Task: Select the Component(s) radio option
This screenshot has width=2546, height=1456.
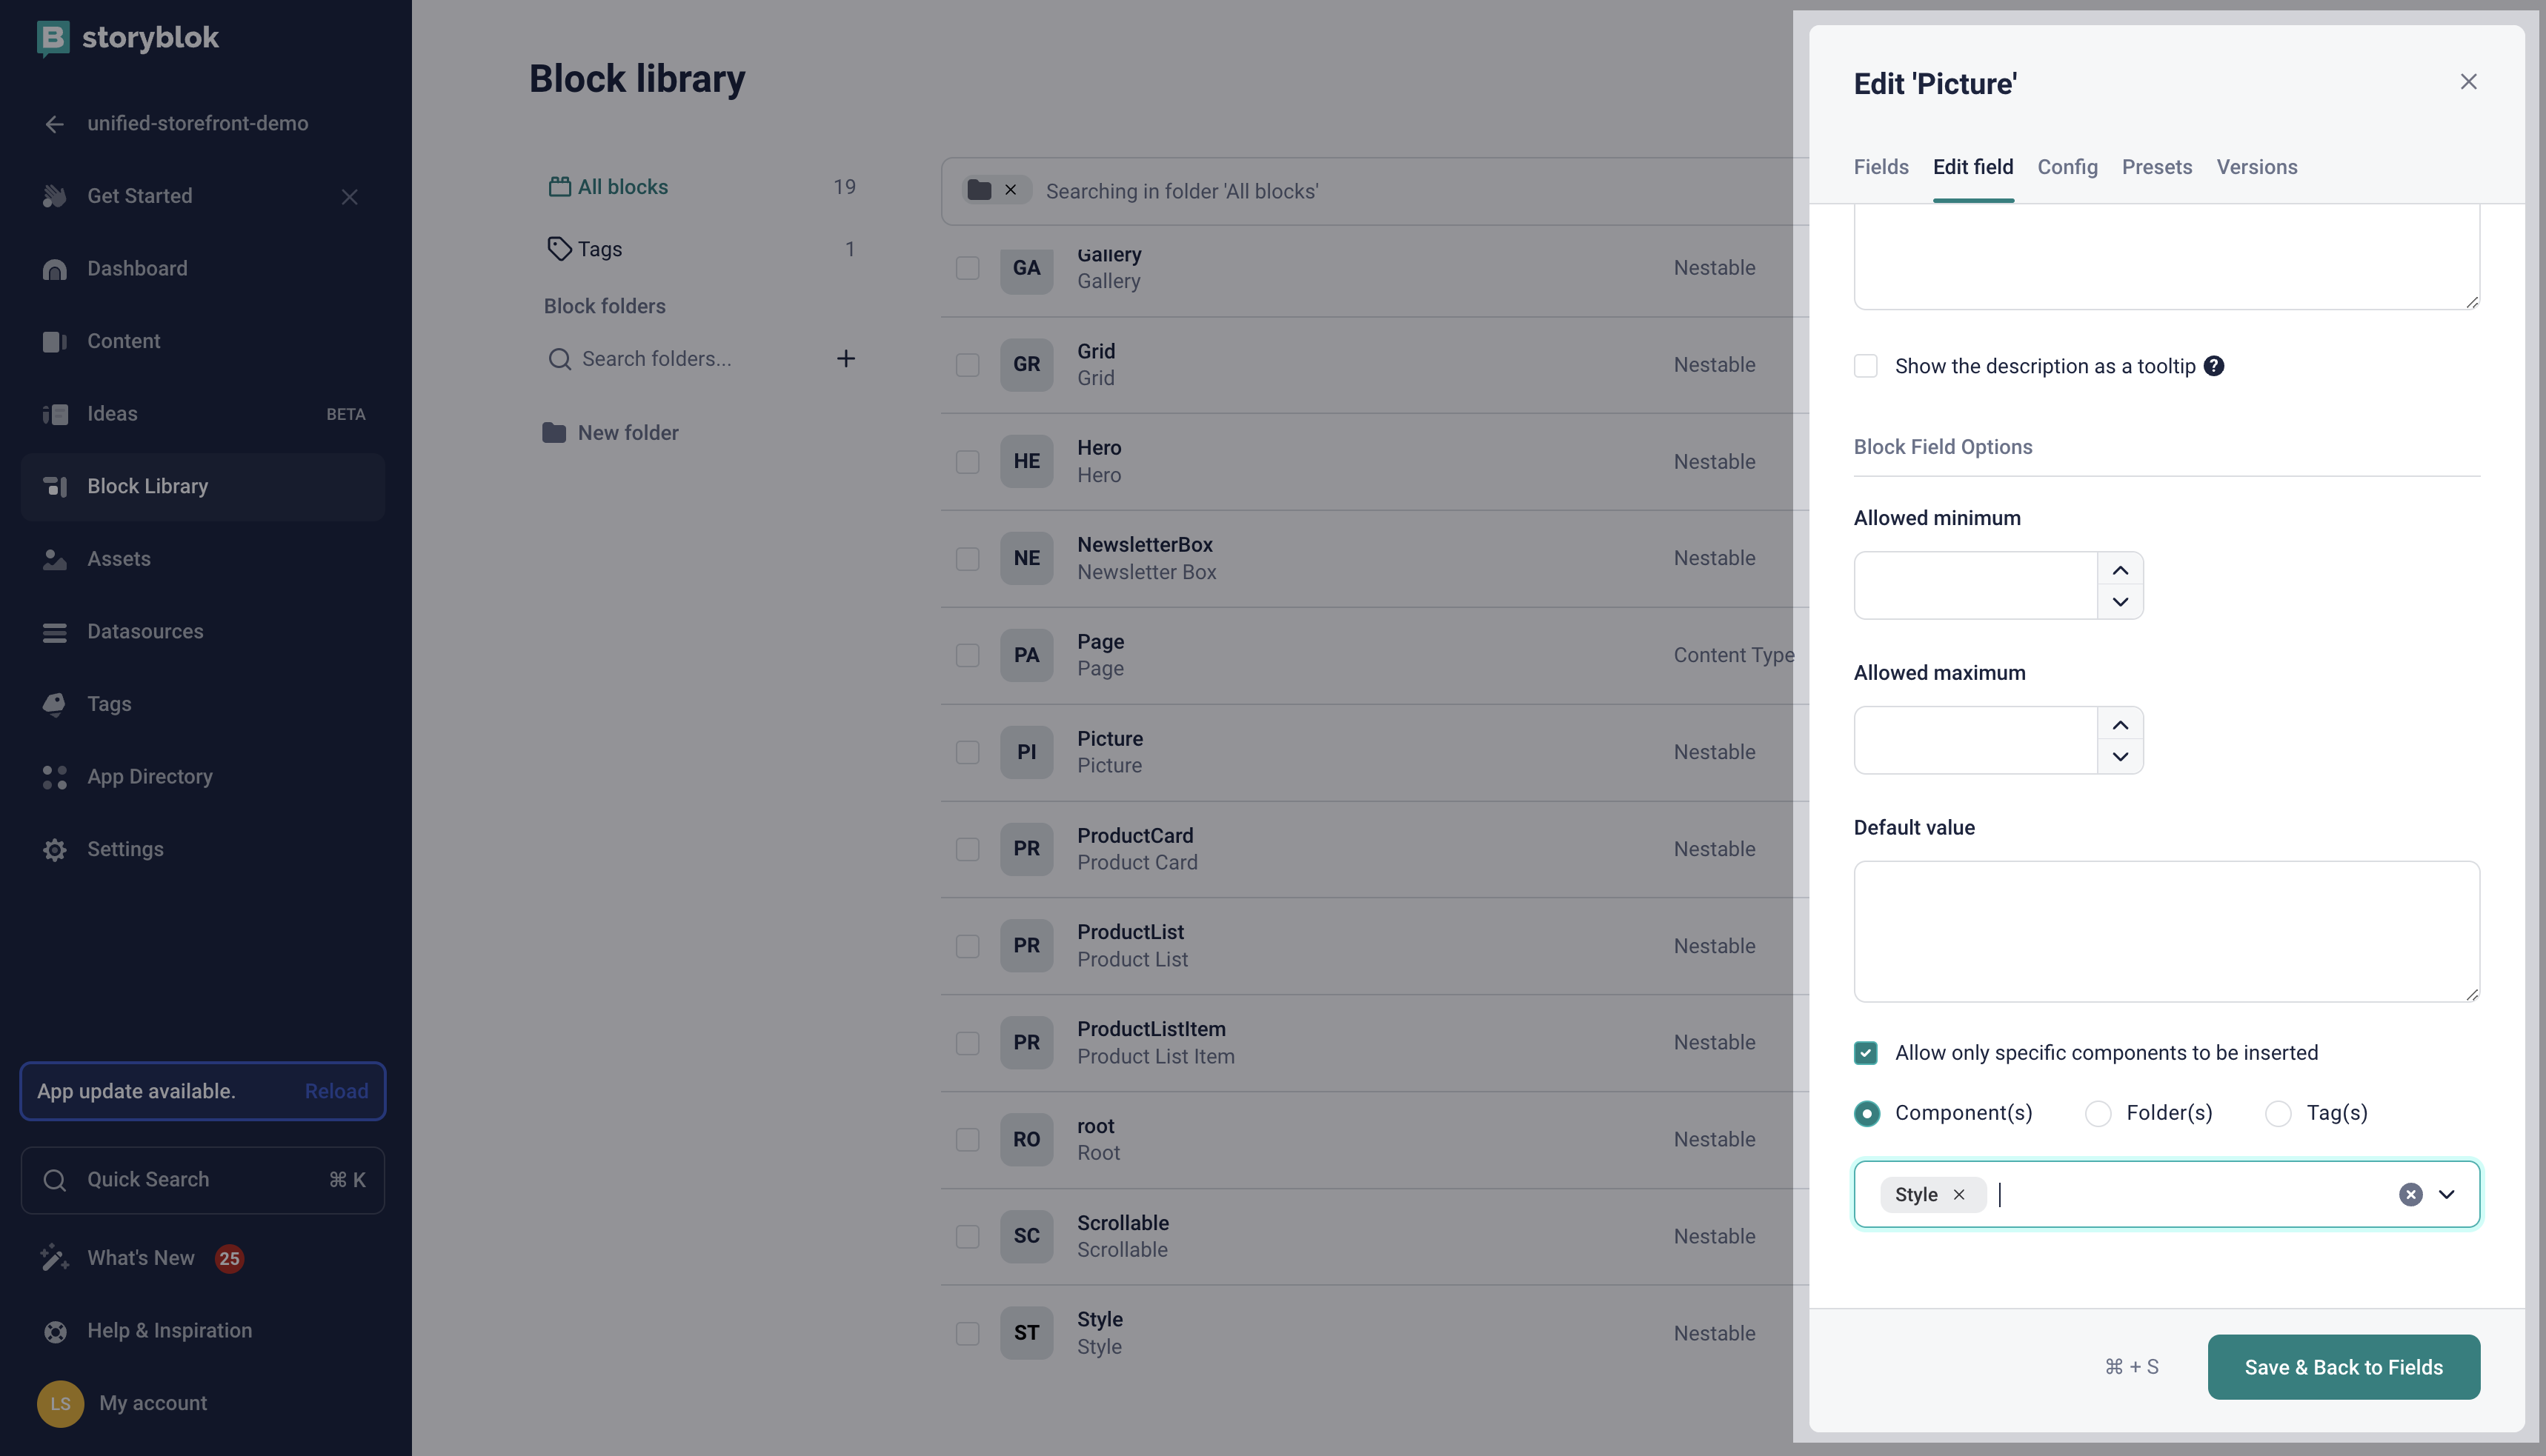Action: coord(1866,1113)
